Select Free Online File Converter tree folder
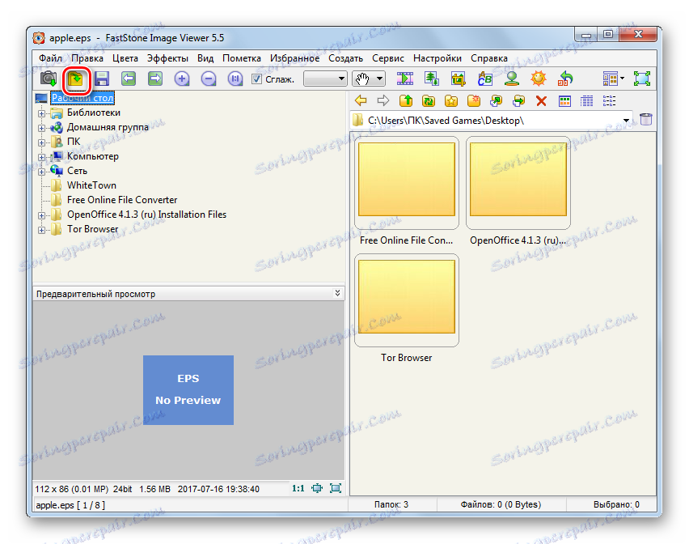689x544 pixels. (x=122, y=200)
